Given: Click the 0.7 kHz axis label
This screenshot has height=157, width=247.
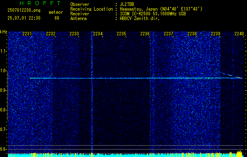Looking at the screenshot, I should click(x=3, y=130).
